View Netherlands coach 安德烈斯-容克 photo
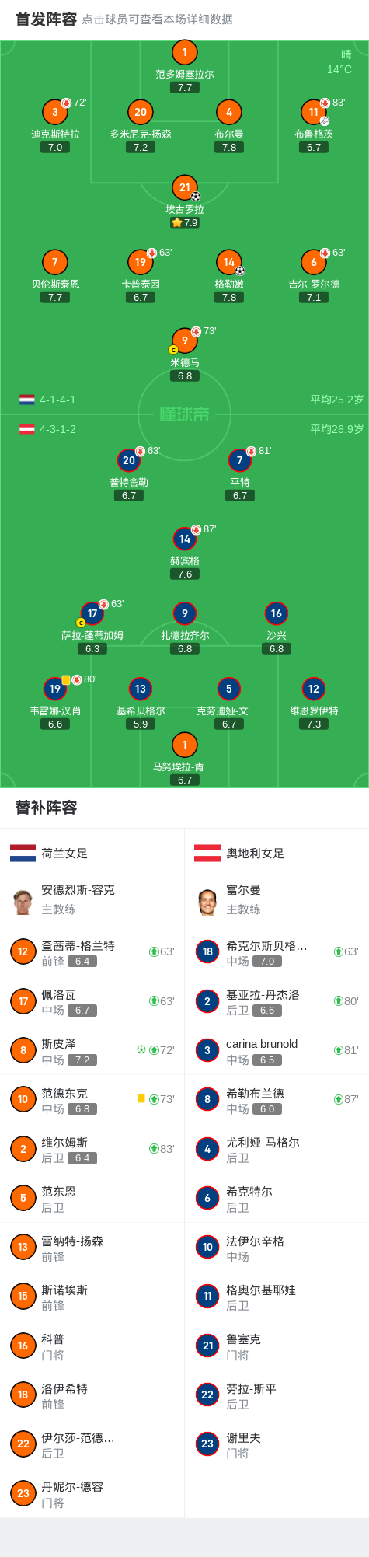The width and height of the screenshot is (369, 1557). pos(23,901)
